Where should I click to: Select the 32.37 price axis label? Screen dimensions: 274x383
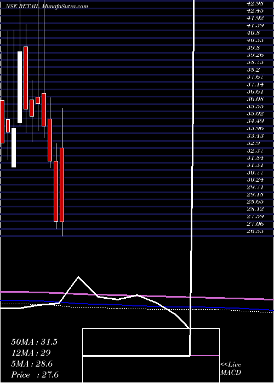(255, 150)
